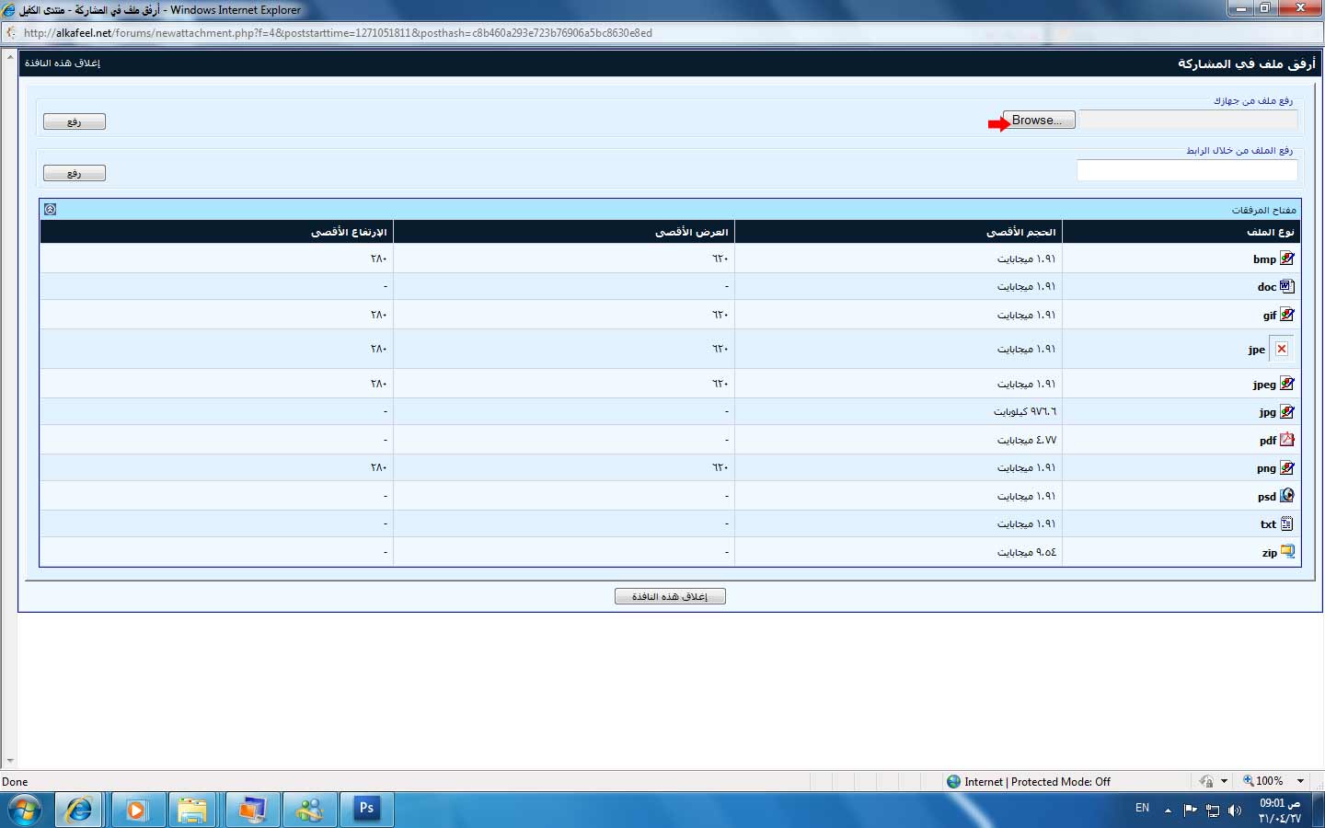Open Photoshop from the taskbar
Screen dimensions: 1325x828
click(x=367, y=810)
